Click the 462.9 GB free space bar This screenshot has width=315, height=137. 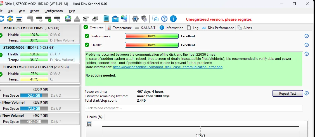pyautogui.click(x=34, y=121)
